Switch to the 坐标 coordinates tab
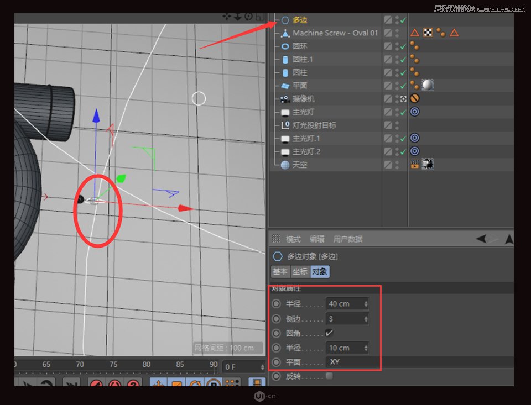 [300, 271]
